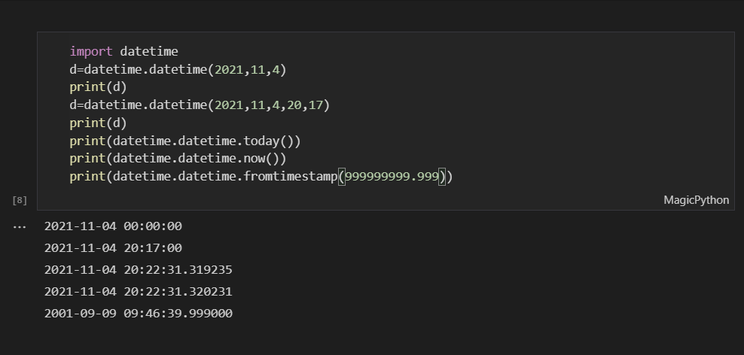
Task: Click the output ending in 31.320231
Action: 138,292
